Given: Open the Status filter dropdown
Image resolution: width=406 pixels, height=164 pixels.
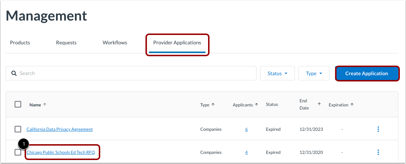Looking at the screenshot, I should click(x=277, y=73).
